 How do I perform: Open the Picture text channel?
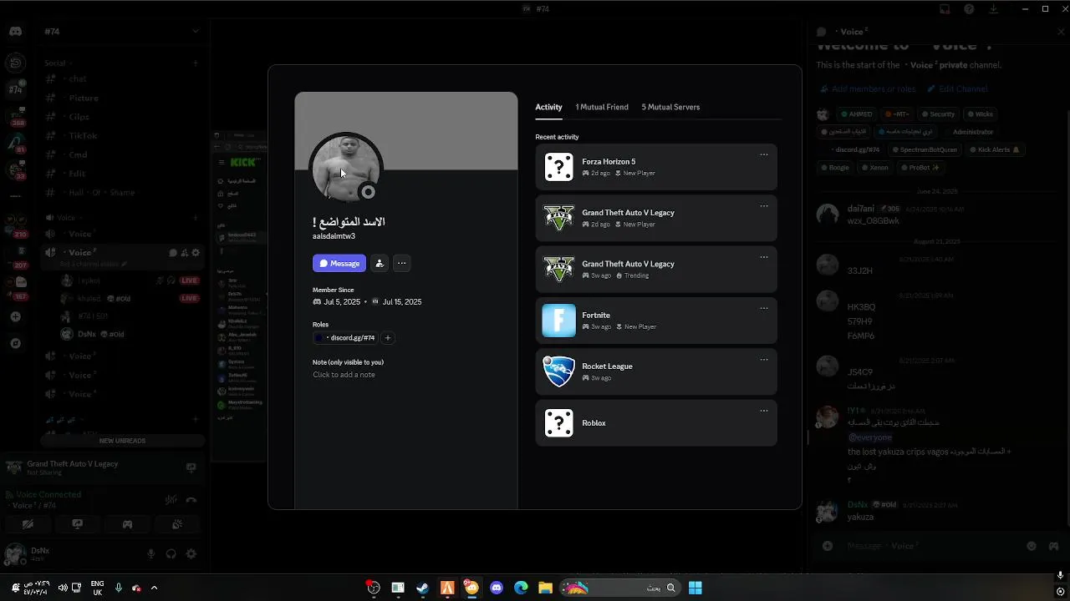pyautogui.click(x=123, y=98)
